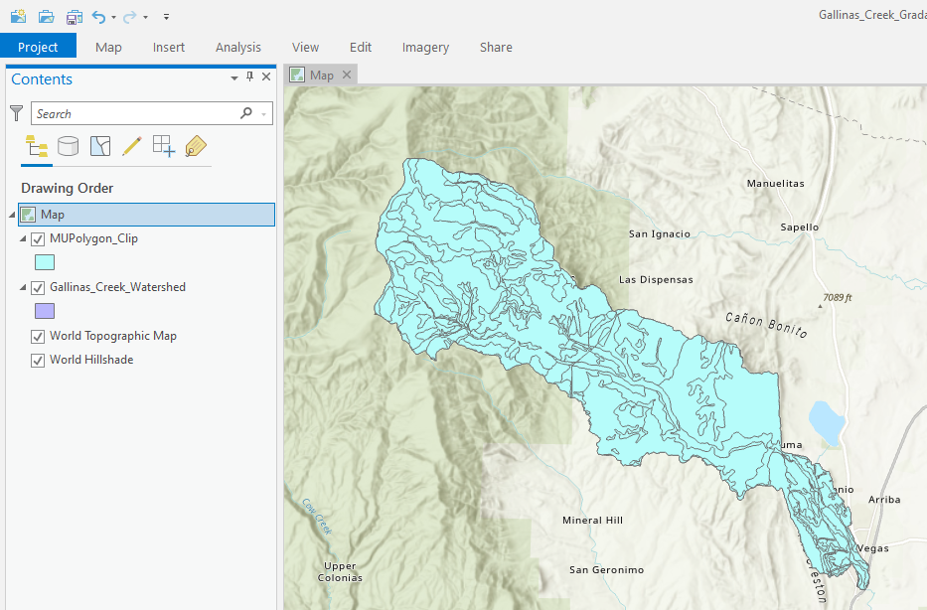Select List By Snapping icon

click(x=163, y=147)
